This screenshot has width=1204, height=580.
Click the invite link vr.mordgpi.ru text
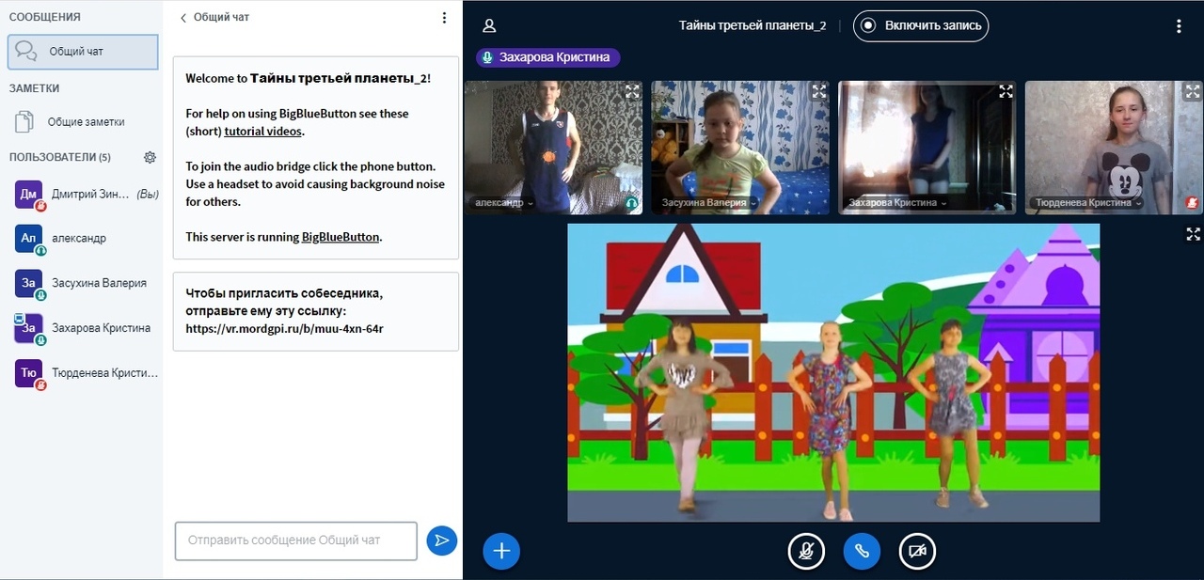click(285, 329)
